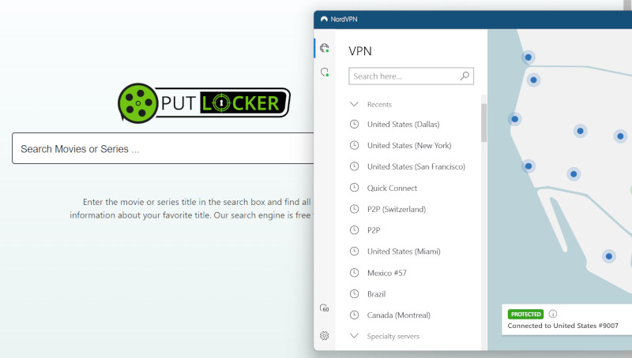
Task: Click clock icon beside United States (Miami)
Action: [x=354, y=252]
